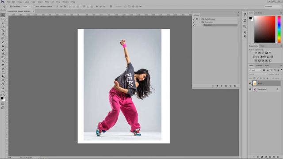The width and height of the screenshot is (283, 159).
Task: Select the Blur tool
Action: (3, 61)
